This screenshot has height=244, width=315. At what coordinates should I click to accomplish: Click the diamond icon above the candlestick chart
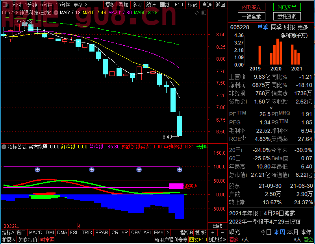[196, 13]
